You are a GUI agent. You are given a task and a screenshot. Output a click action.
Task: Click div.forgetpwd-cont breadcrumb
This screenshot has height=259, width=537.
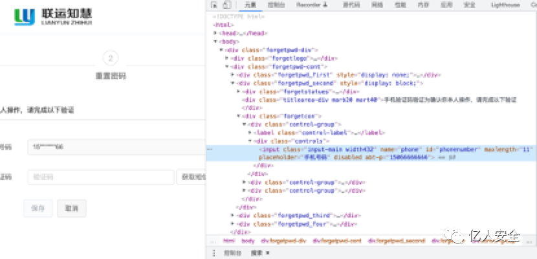337,241
